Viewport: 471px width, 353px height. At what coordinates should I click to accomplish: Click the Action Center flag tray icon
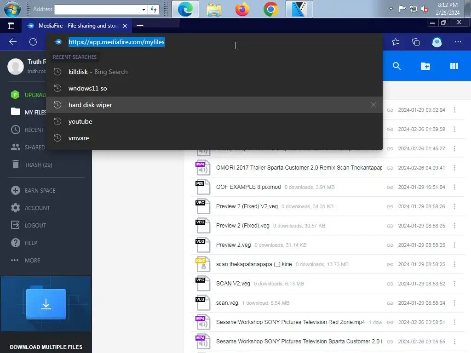402,9
